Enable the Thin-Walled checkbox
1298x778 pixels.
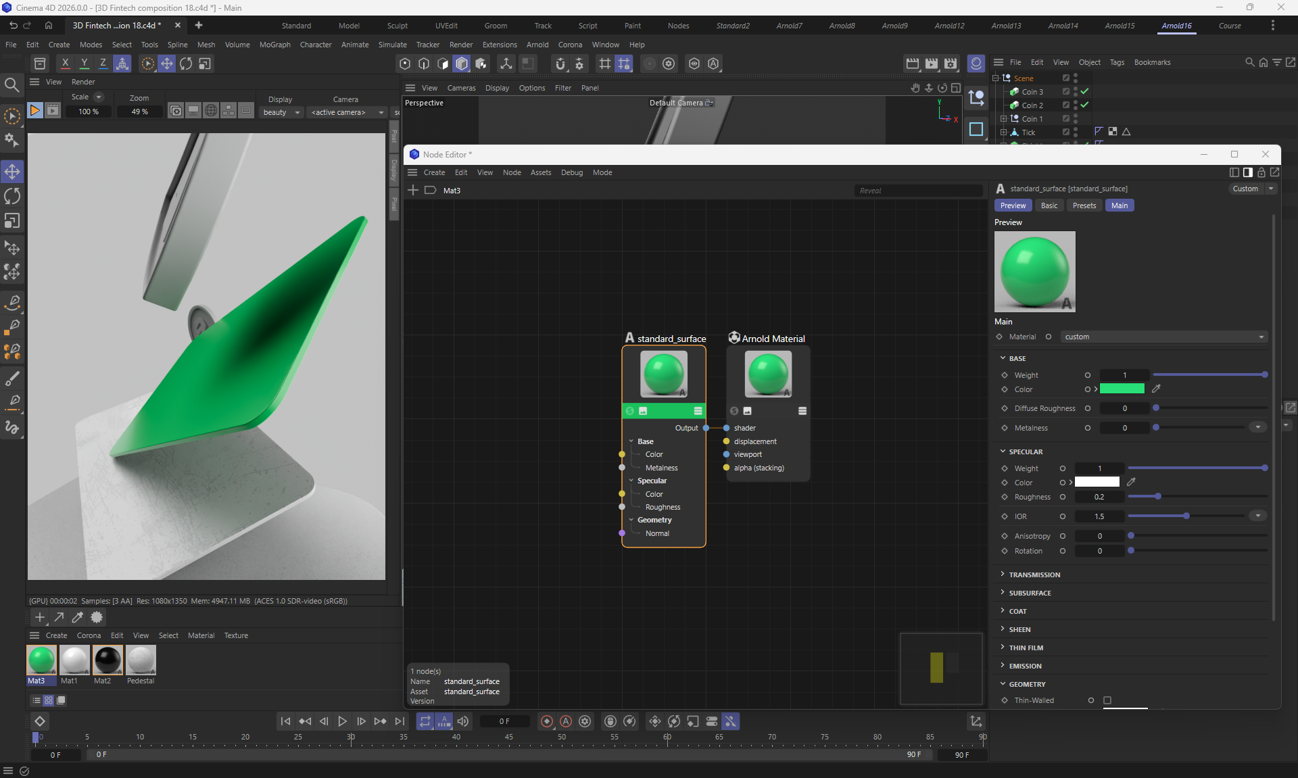click(x=1107, y=700)
